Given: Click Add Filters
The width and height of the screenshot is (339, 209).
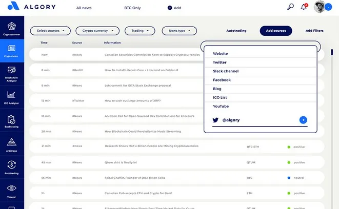Looking at the screenshot, I should (314, 31).
